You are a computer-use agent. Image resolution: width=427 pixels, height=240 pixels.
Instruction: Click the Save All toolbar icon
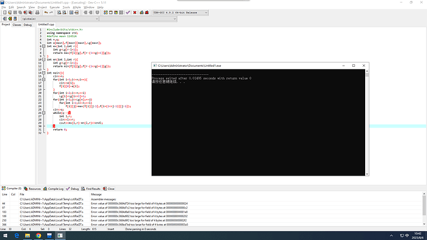tap(20, 12)
